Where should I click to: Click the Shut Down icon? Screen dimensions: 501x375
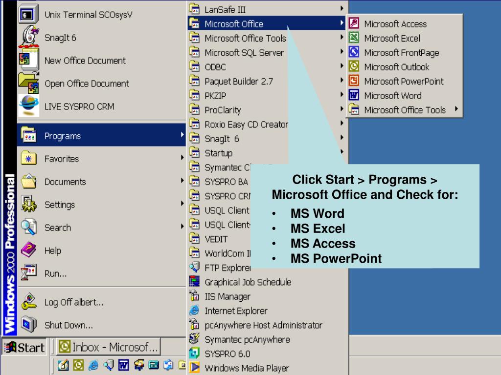click(29, 324)
